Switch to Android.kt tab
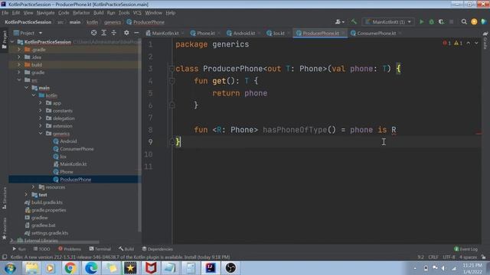The image size is (490, 275). coord(243,33)
